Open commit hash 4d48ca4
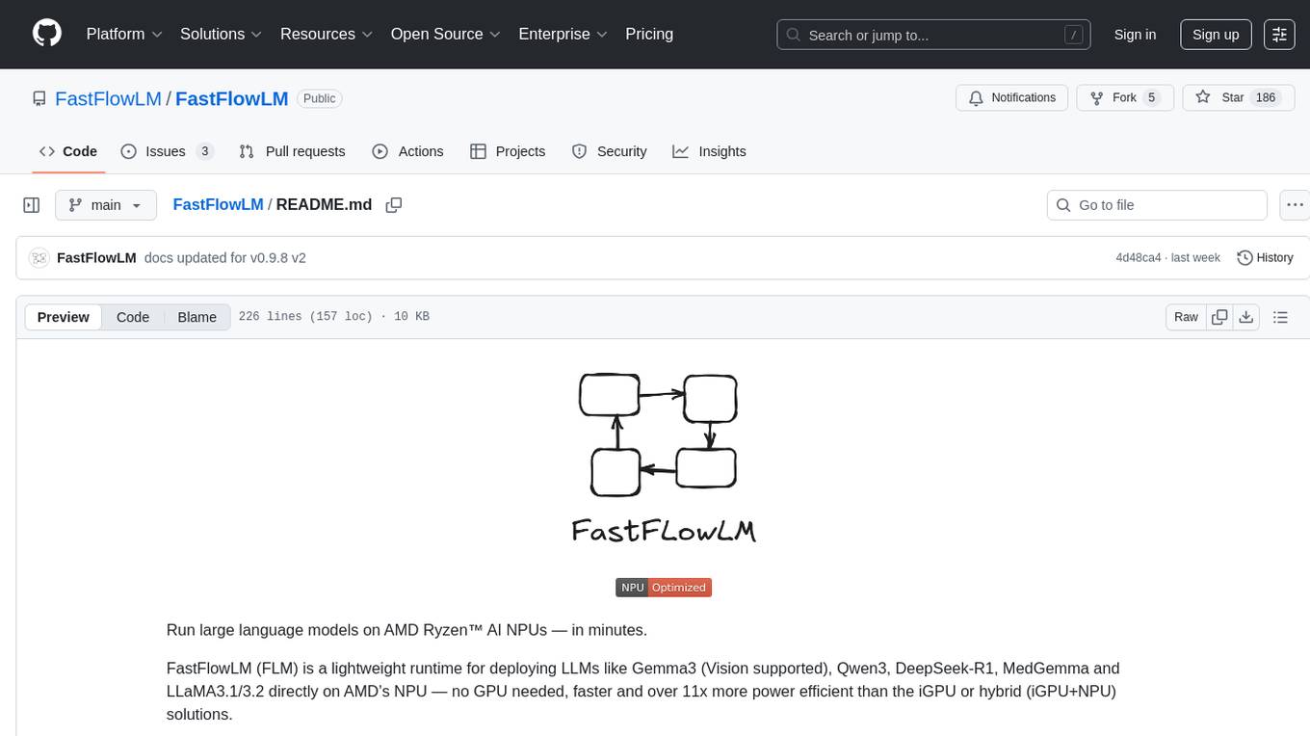Image resolution: width=1310 pixels, height=736 pixels. (x=1138, y=258)
